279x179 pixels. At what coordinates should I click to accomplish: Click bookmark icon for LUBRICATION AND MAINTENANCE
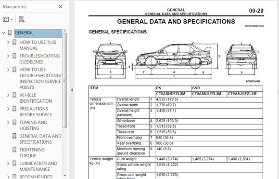pyautogui.click(x=14, y=163)
